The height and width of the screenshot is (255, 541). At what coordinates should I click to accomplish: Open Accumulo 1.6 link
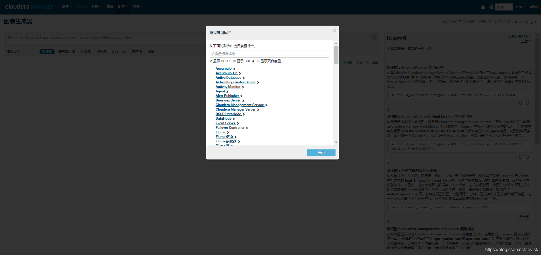click(226, 73)
